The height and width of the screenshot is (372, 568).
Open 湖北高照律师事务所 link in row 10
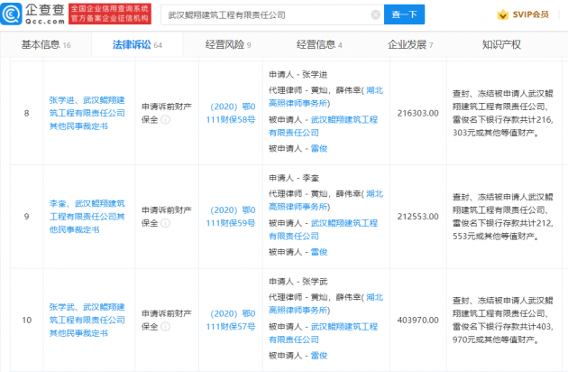[x=326, y=303]
